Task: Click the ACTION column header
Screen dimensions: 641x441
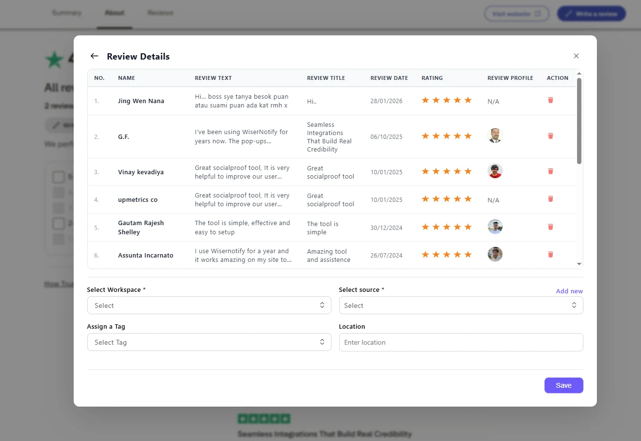Action: (x=558, y=78)
